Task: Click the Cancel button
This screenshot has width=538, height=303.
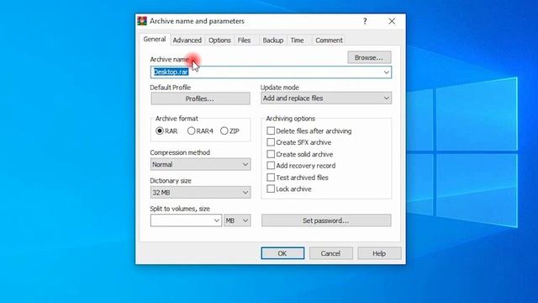Action: coord(330,253)
